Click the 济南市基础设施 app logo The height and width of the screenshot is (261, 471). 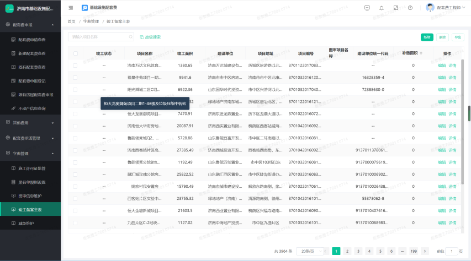tap(9, 9)
